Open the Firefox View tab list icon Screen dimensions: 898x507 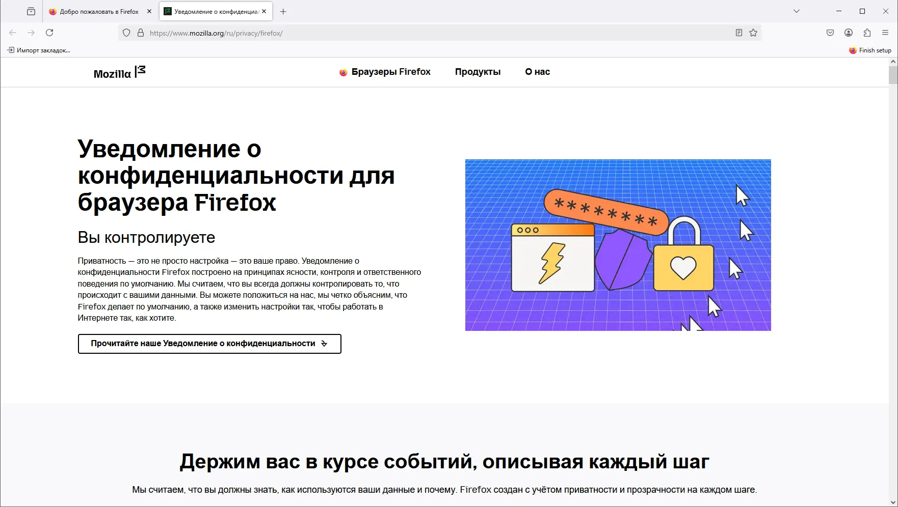coord(31,11)
